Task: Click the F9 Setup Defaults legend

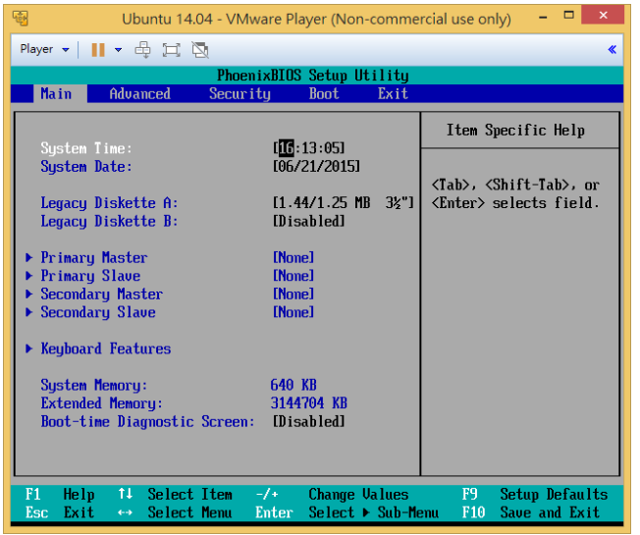Action: 535,494
